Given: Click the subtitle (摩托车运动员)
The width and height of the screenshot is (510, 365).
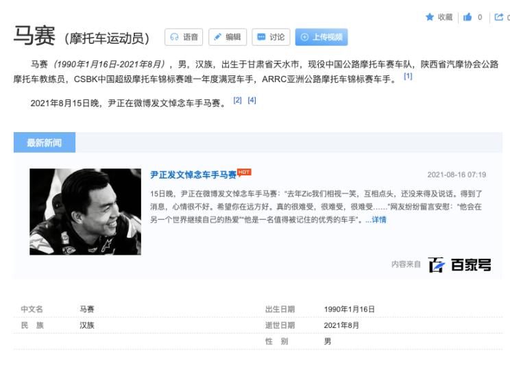Looking at the screenshot, I should (107, 38).
